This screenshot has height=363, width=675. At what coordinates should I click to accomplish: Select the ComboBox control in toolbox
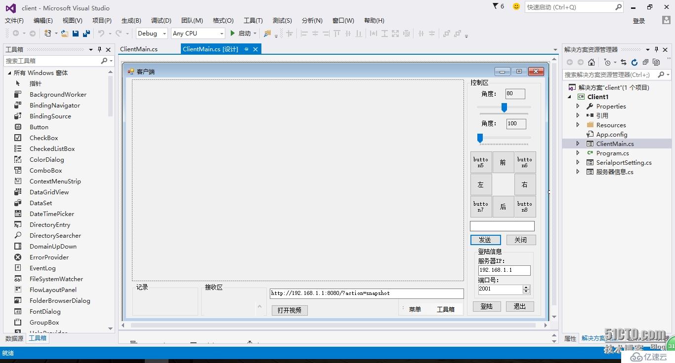point(46,170)
